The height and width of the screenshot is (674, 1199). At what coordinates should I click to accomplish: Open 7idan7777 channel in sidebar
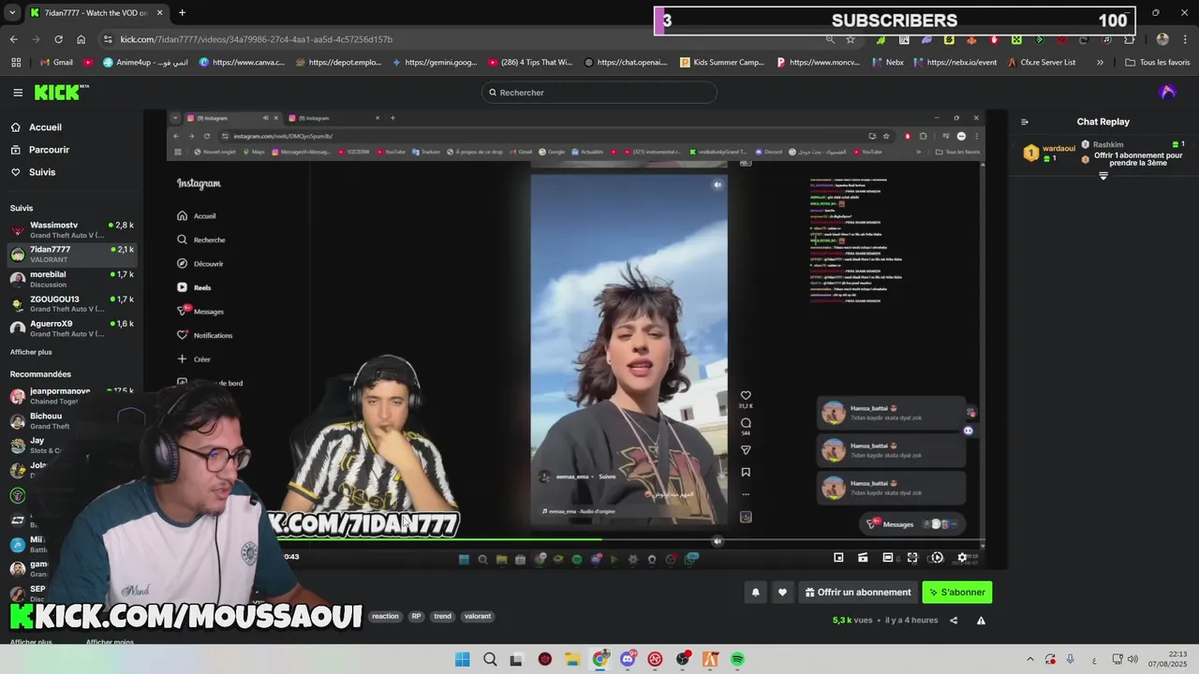[72, 254]
